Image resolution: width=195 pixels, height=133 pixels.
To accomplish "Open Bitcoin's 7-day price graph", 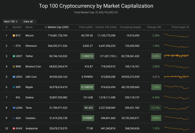I will [x=177, y=36].
